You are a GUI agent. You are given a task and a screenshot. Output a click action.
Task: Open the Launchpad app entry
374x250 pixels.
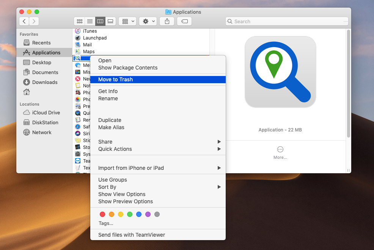(95, 38)
